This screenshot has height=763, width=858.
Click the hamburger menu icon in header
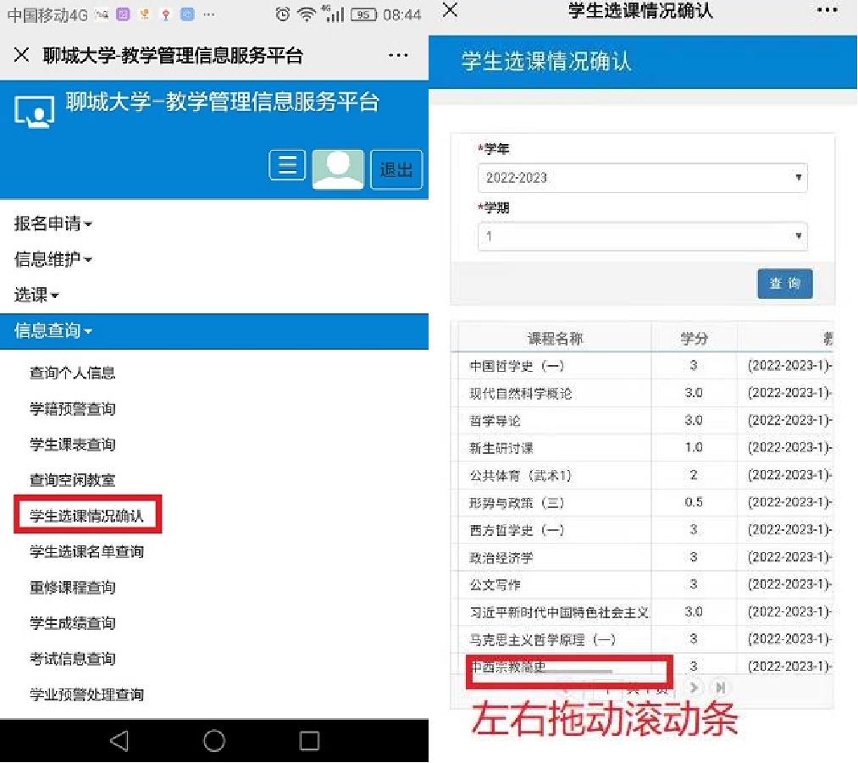(287, 165)
